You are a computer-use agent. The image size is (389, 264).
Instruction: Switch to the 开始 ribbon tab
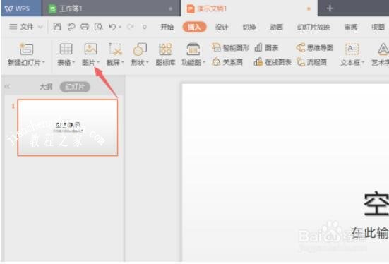(x=167, y=27)
